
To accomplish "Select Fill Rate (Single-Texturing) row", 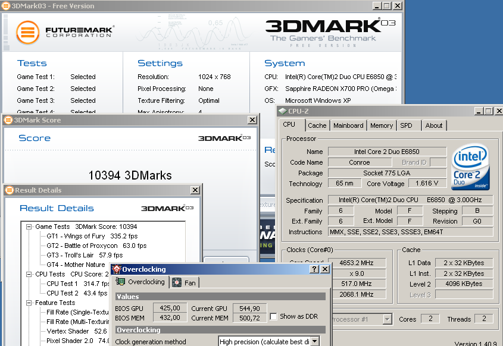I will tap(77, 312).
